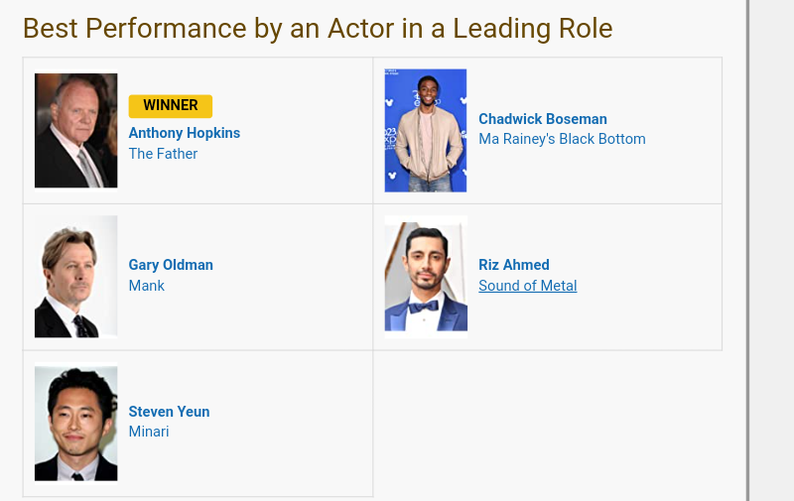Click the blank gray area right of scrollbar
794x501 pixels.
click(x=772, y=248)
